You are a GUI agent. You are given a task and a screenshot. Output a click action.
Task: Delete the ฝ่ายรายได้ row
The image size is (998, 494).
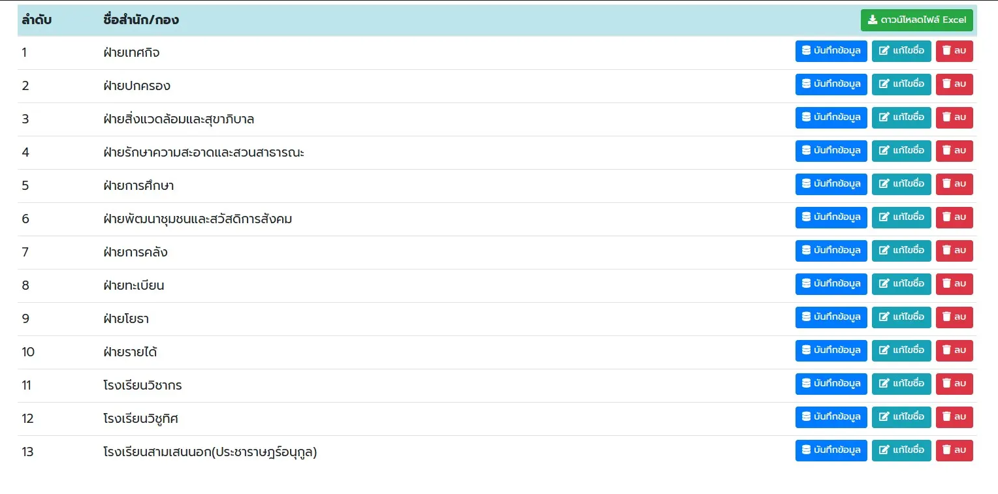(954, 350)
